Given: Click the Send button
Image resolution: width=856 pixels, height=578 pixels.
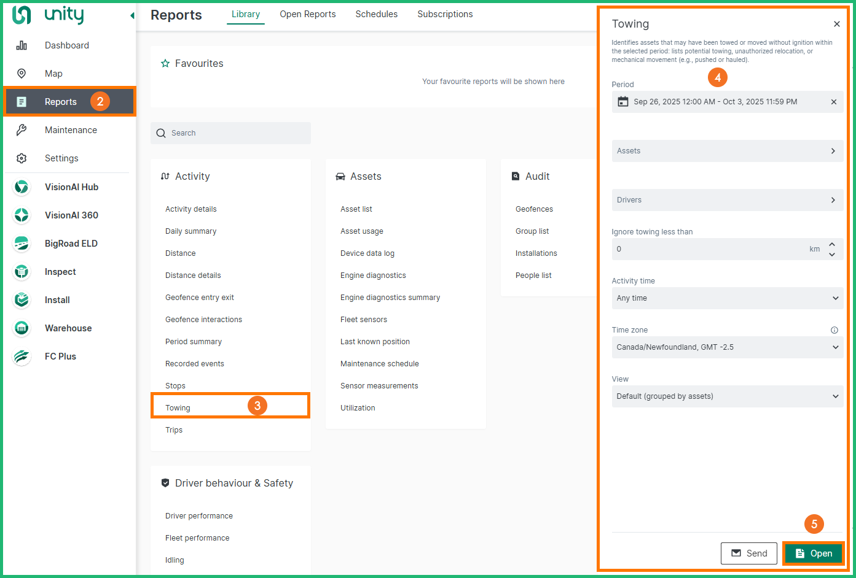Looking at the screenshot, I should click(748, 553).
